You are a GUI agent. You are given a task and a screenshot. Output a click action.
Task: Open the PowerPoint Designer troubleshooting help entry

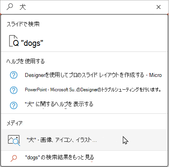point(84,90)
